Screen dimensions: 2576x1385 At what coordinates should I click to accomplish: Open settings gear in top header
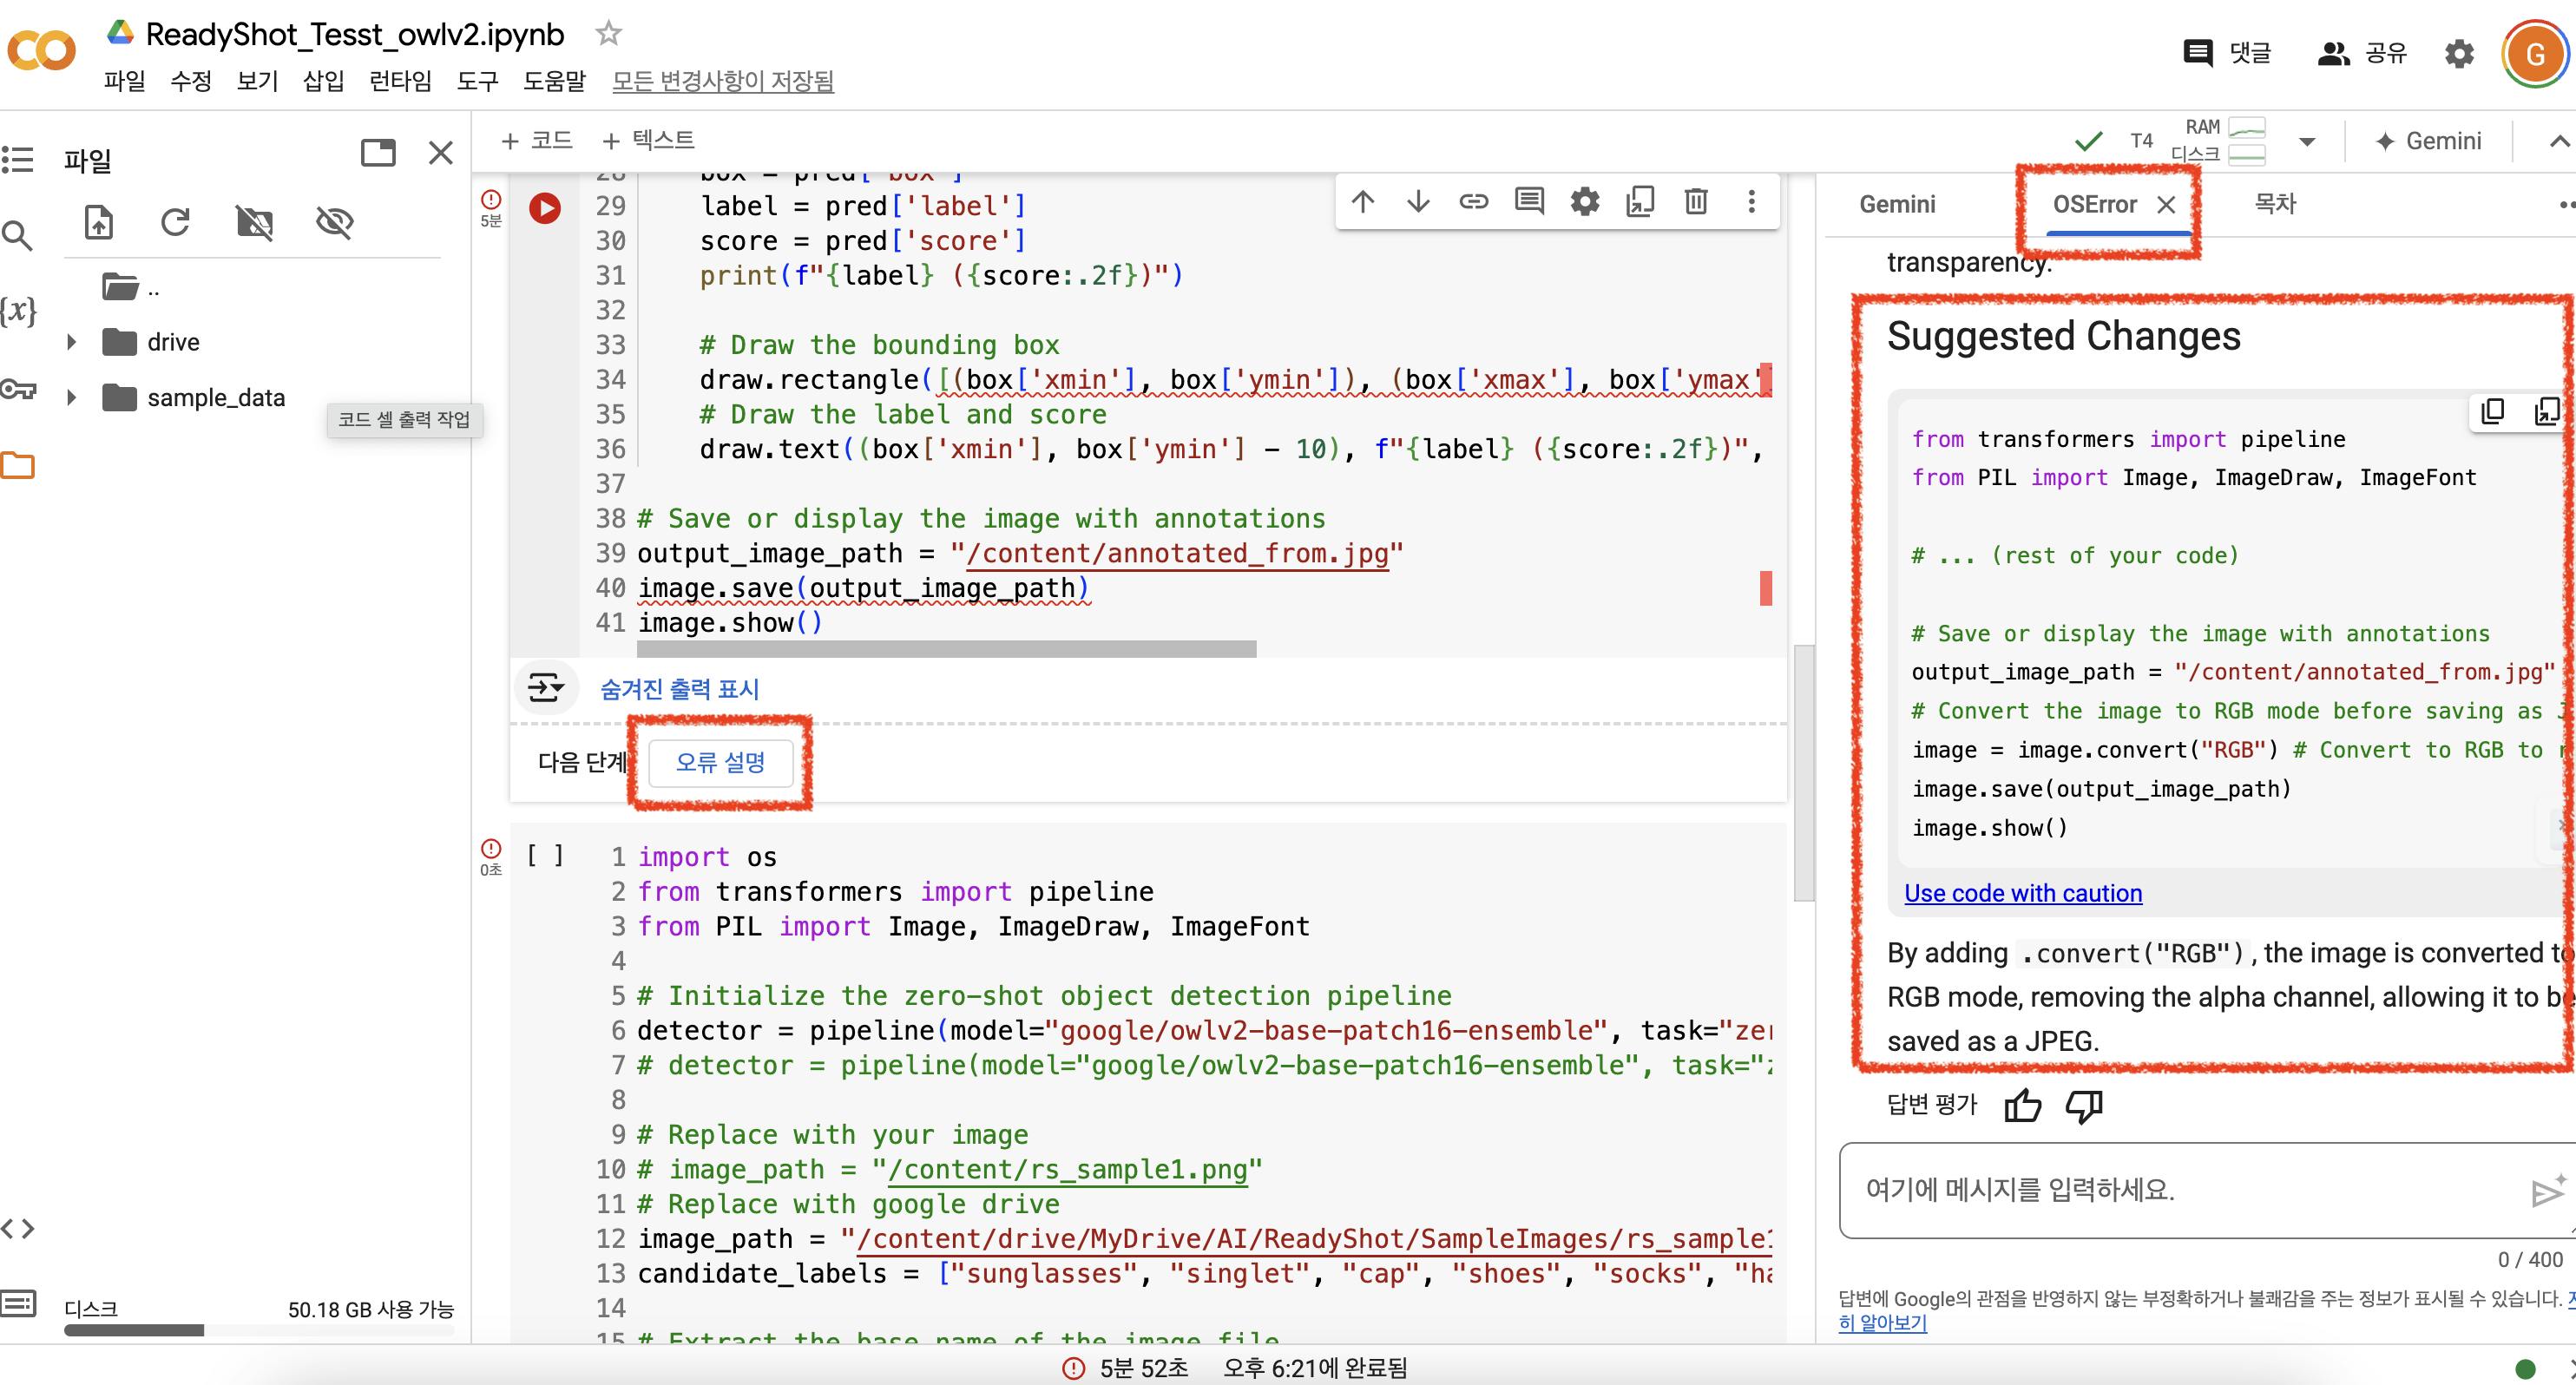(2459, 53)
